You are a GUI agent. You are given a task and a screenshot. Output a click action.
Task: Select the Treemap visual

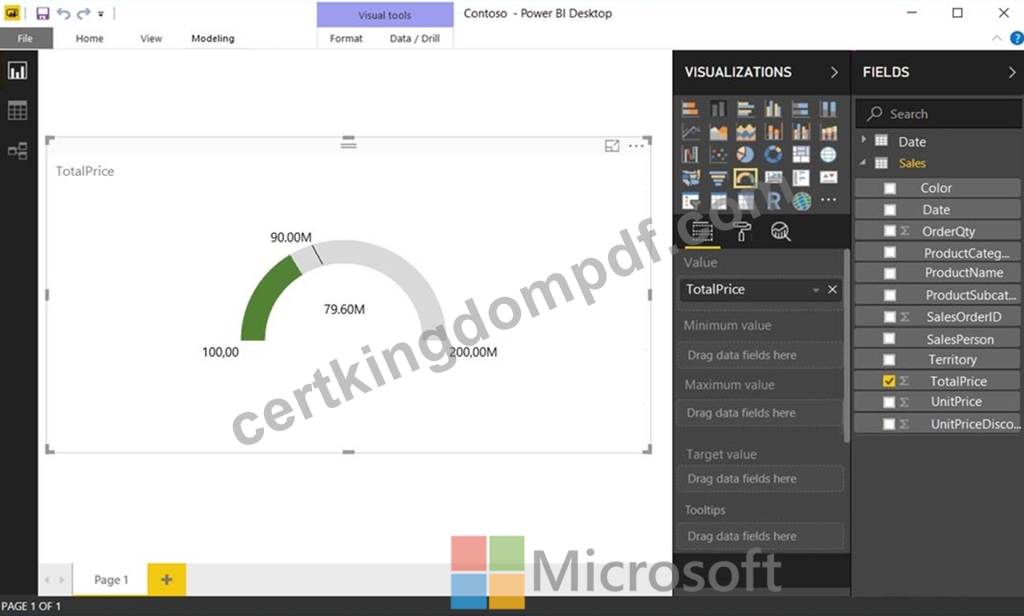pyautogui.click(x=801, y=155)
